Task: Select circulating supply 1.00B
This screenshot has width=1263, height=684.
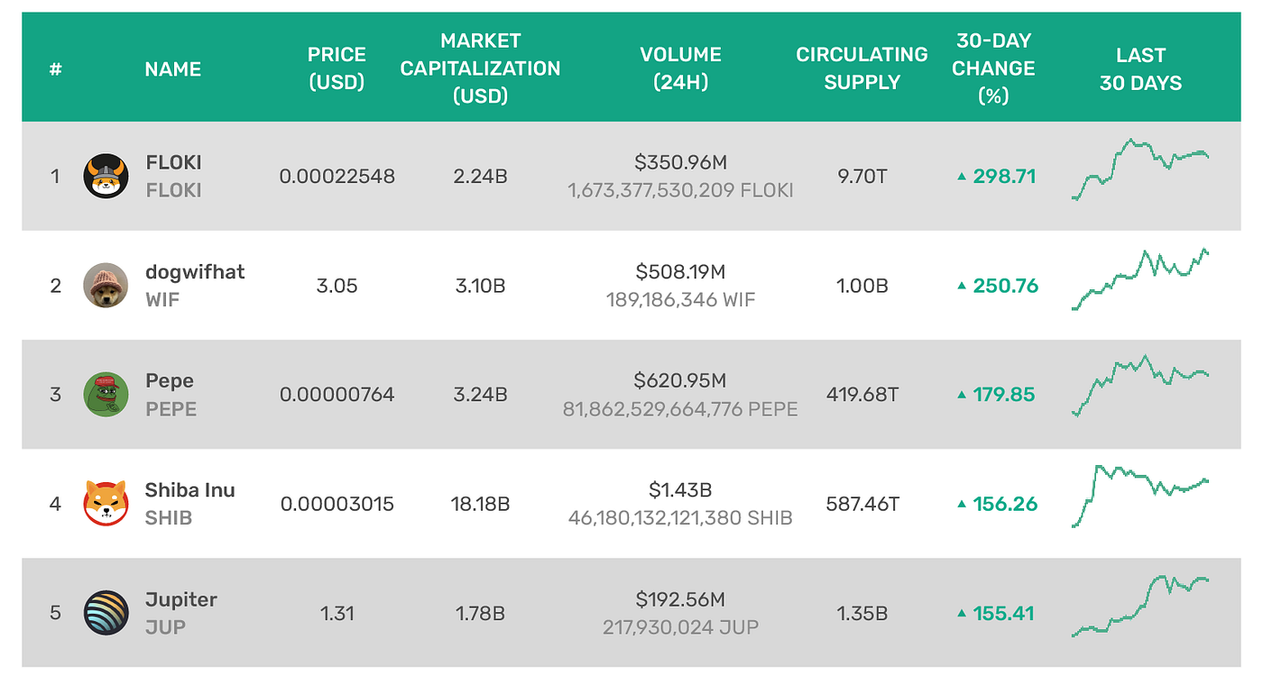Action: pos(862,286)
